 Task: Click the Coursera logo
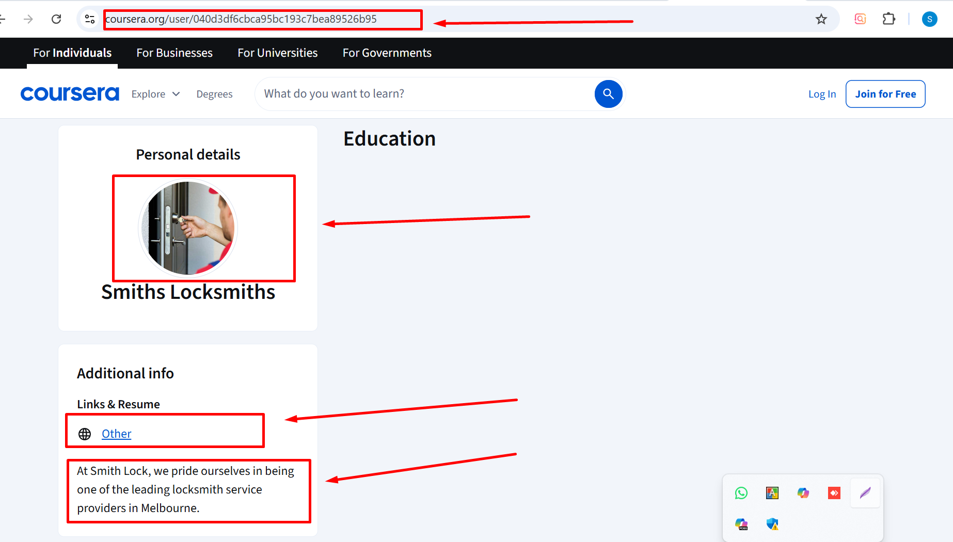click(x=70, y=94)
